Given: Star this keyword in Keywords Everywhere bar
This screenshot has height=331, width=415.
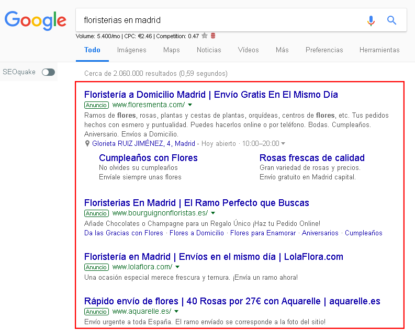Looking at the screenshot, I should [x=204, y=36].
